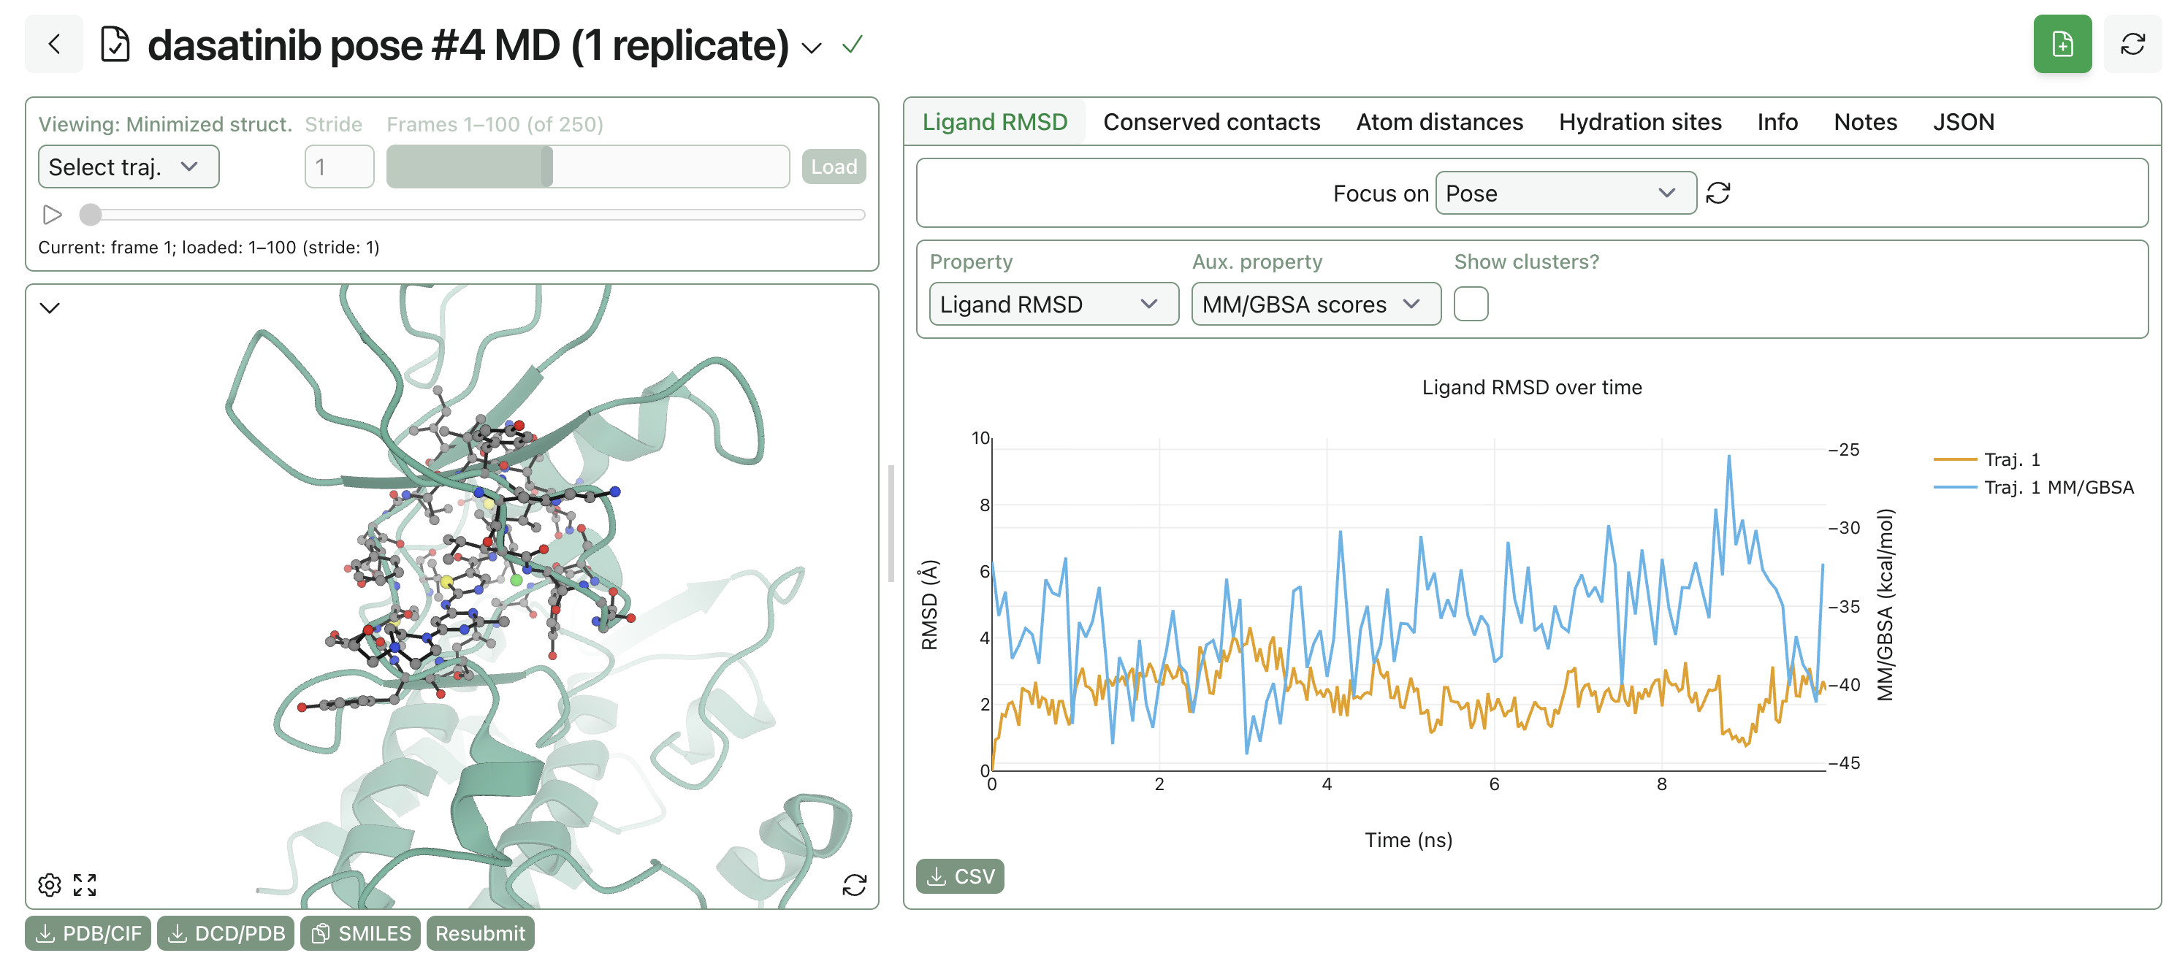Click the frame scrubber slider handle

[x=91, y=215]
